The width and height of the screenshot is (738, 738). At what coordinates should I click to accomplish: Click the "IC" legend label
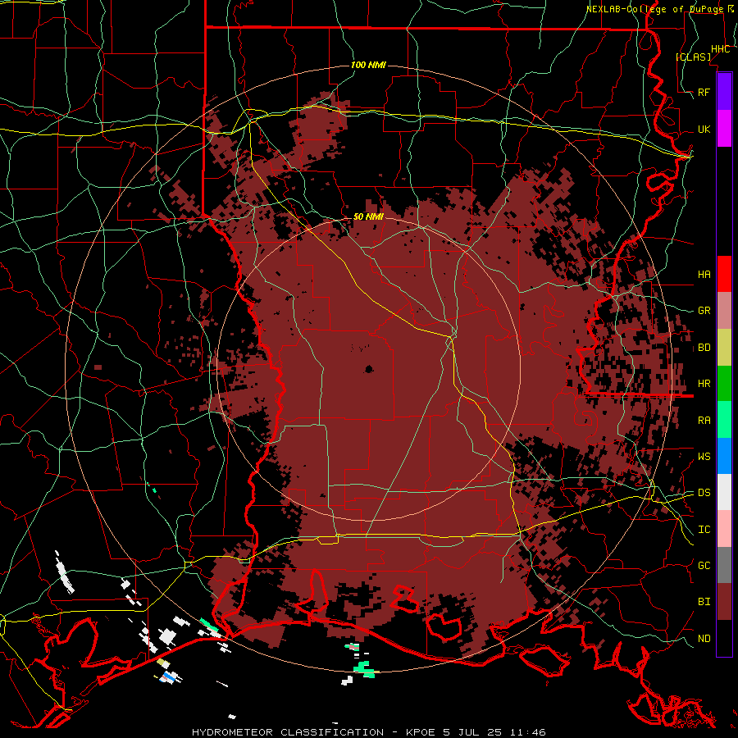point(704,530)
